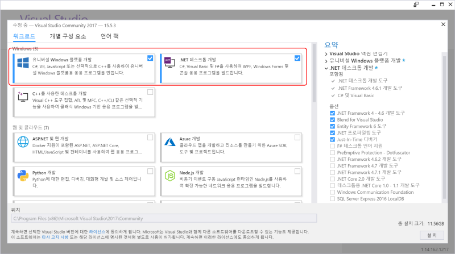Enable .NET Core 2.0 development tools option
Image resolution: width=455 pixels, height=254 pixels.
(333, 179)
